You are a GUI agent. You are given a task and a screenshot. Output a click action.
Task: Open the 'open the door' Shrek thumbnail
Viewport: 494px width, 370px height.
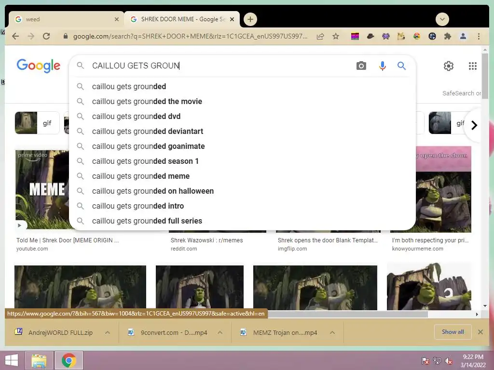click(x=444, y=189)
